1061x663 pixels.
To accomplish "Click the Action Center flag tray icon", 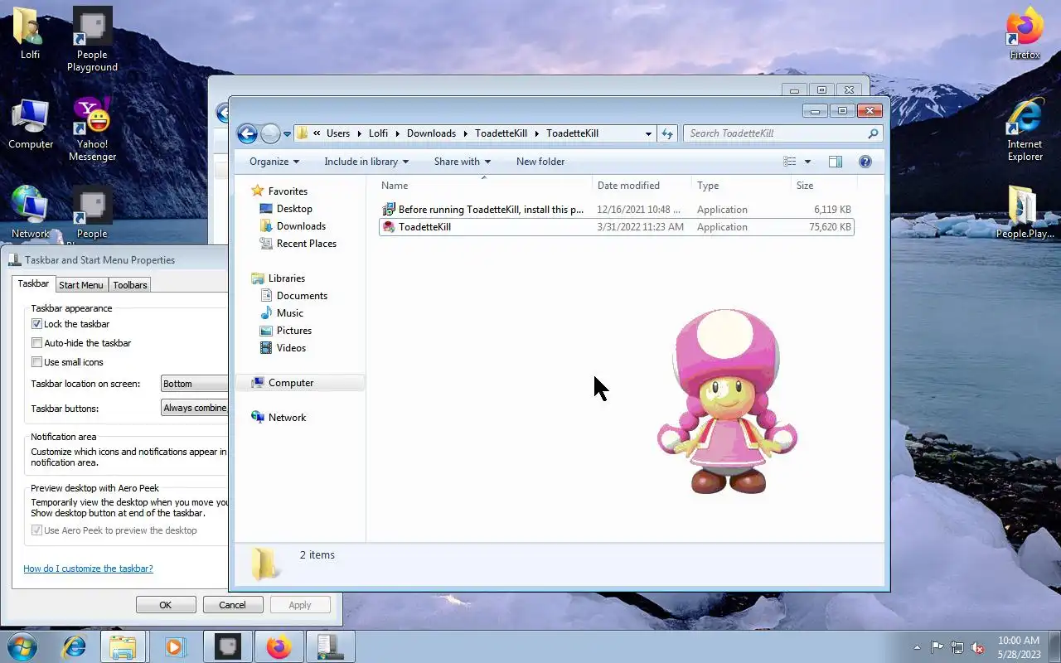I will click(937, 647).
